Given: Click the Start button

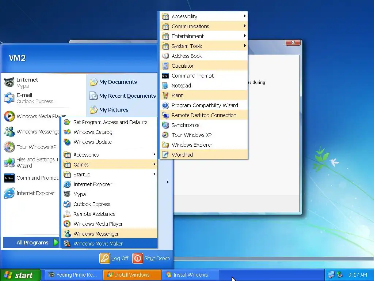Looking at the screenshot, I should click(20, 275).
